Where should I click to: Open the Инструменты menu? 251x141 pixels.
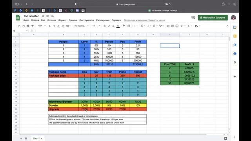tap(87, 20)
